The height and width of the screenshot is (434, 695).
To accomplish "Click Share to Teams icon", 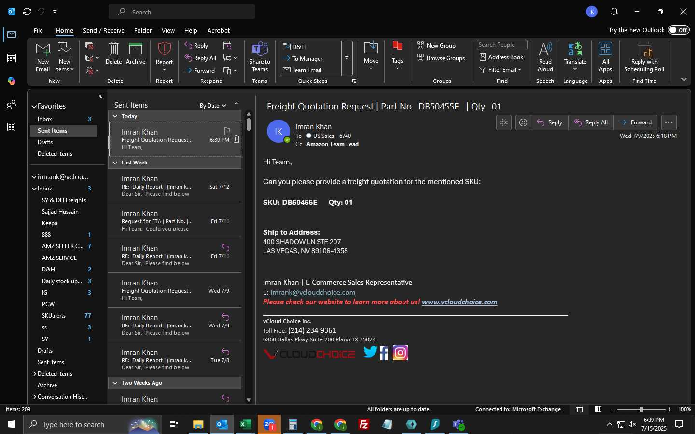I will pos(260,57).
